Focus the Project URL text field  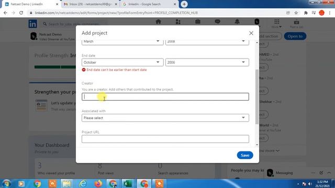(165, 139)
